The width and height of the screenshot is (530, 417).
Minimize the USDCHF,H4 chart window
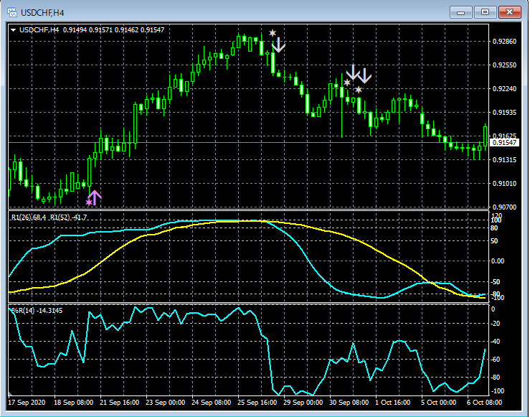click(460, 12)
